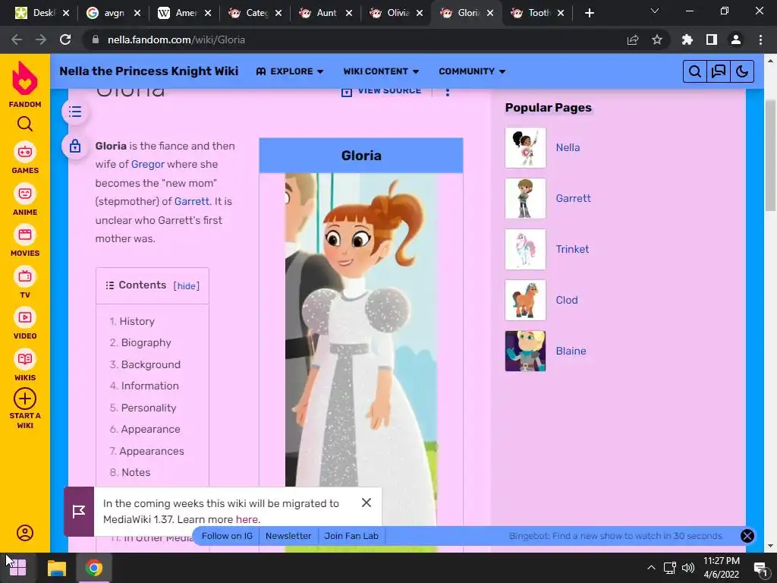Click Follow on IG
777x583 pixels.
pos(227,536)
